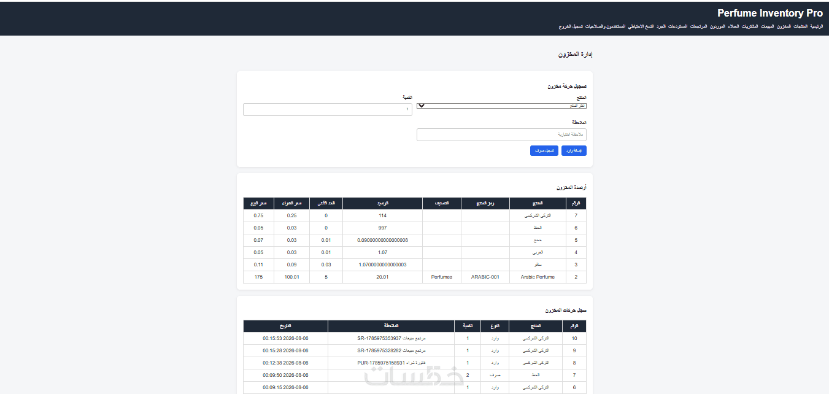Select the Arabic Perfume row in balances table
This screenshot has height=394, width=829.
tap(415, 277)
